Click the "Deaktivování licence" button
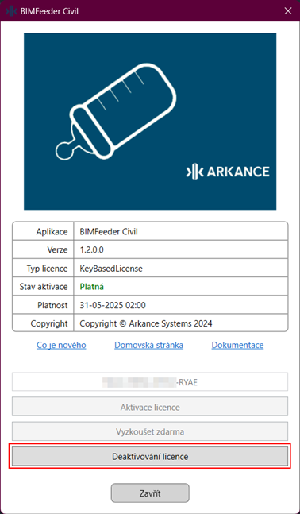The width and height of the screenshot is (300, 514). [x=150, y=456]
